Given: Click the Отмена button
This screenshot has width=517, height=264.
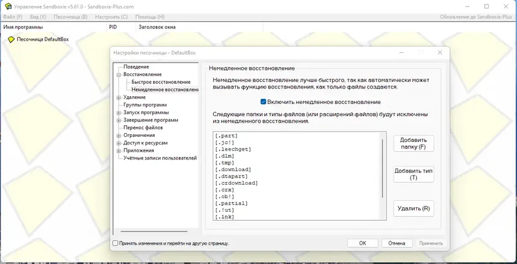Looking at the screenshot, I should (397, 243).
